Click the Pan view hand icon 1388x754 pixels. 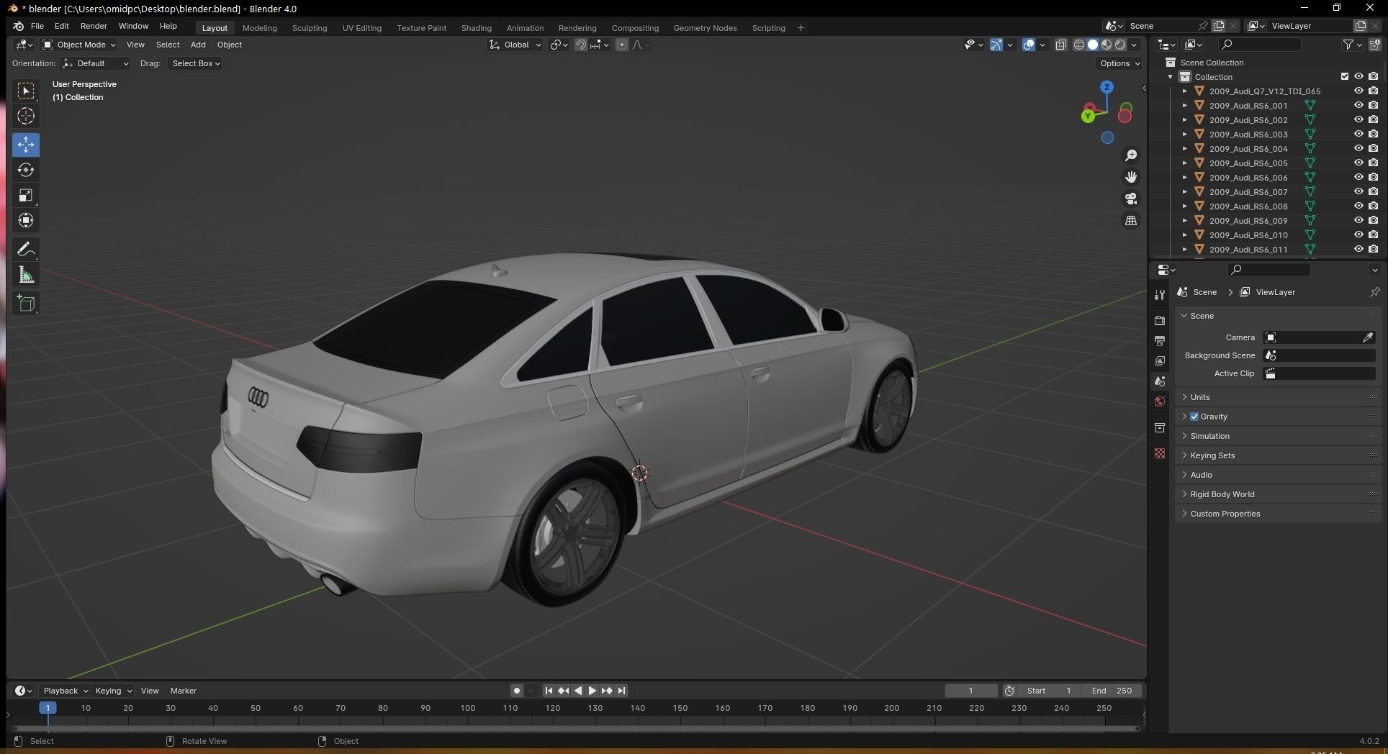pos(1131,177)
